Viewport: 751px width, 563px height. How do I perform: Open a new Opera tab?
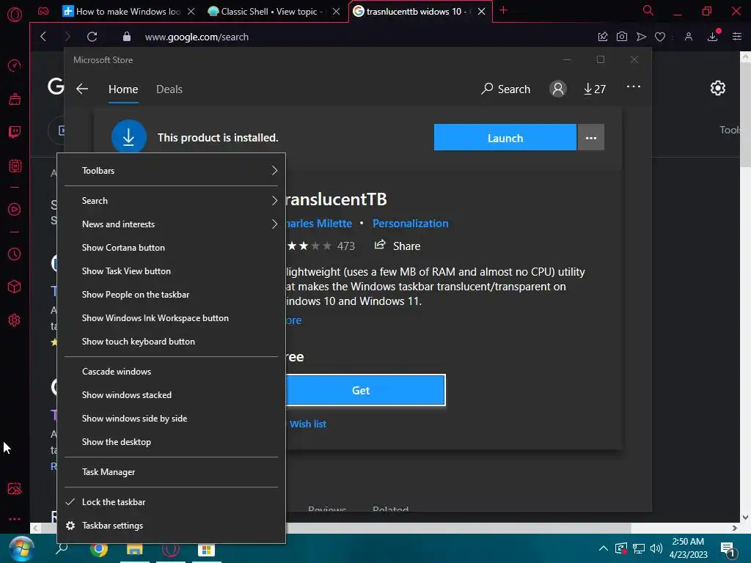point(503,10)
